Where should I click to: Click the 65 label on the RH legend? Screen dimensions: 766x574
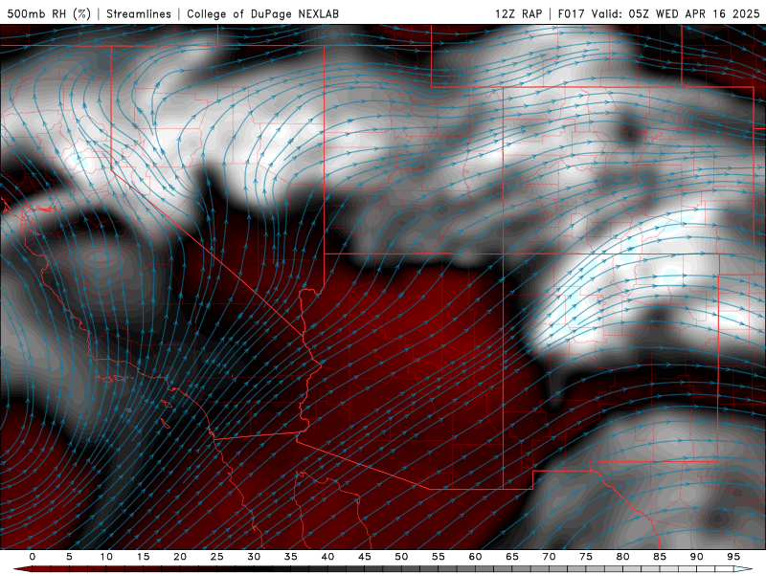512,557
